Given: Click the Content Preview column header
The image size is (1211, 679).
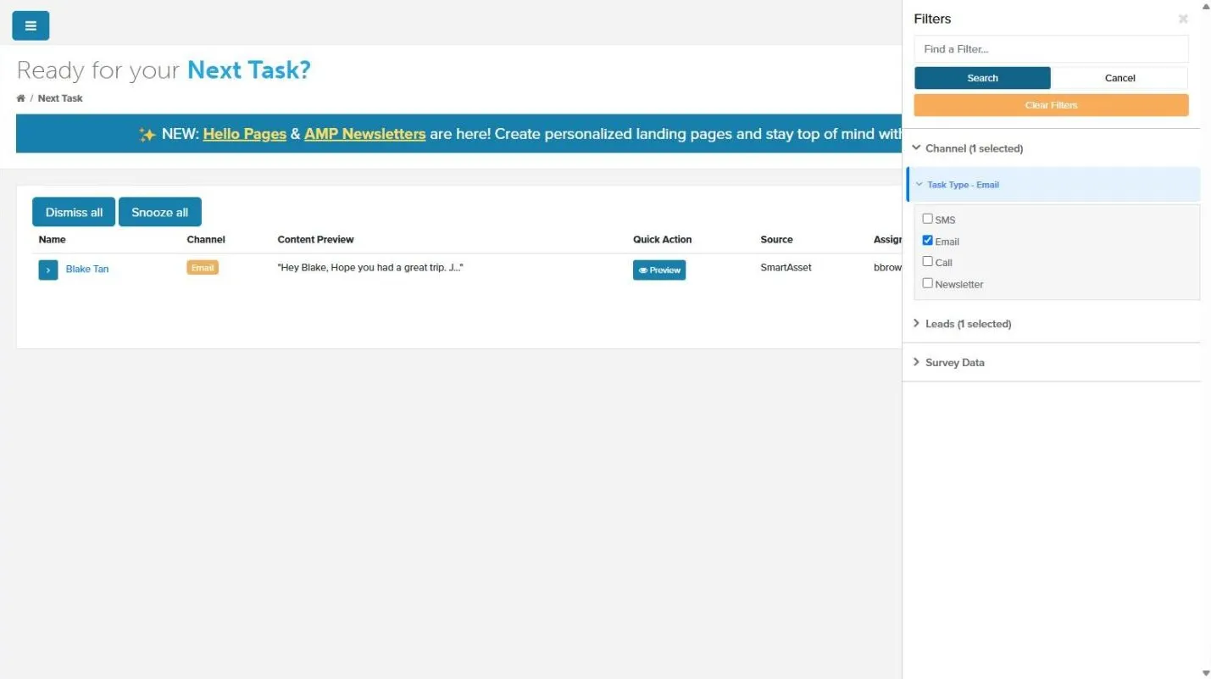Looking at the screenshot, I should click(315, 240).
